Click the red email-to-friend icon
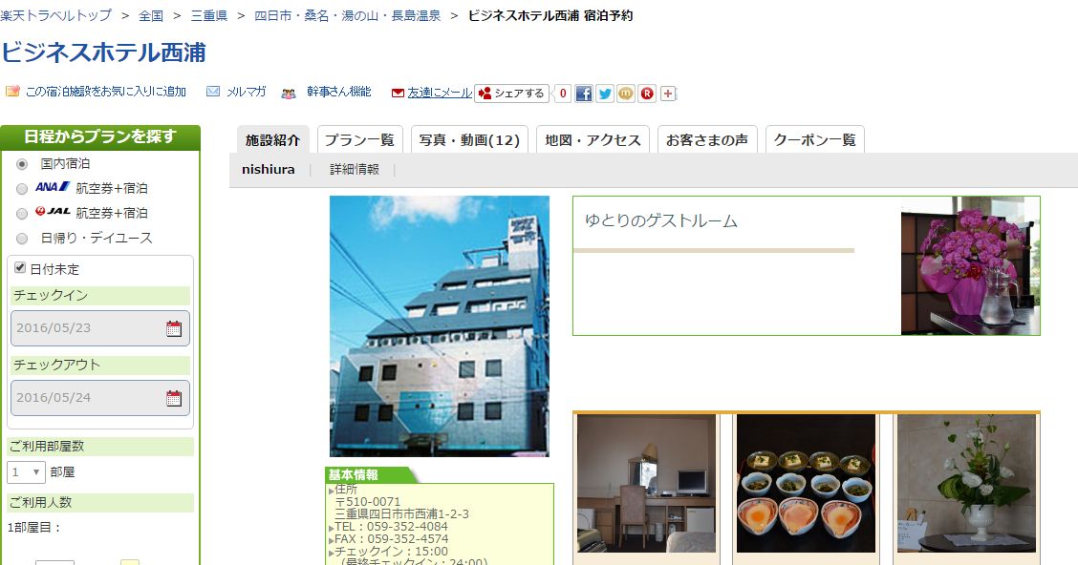This screenshot has height=565, width=1078. click(x=398, y=93)
